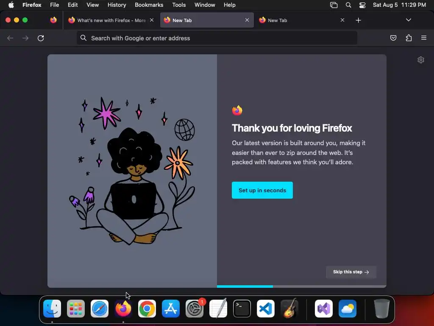Launch Google Chrome from the Dock
The width and height of the screenshot is (434, 326).
coord(147,309)
